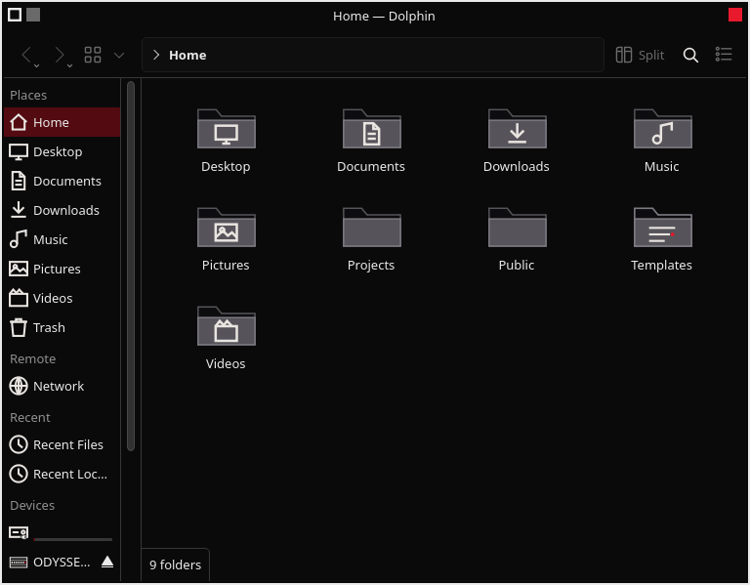Open forward history dropdown arrow
The height and width of the screenshot is (585, 750).
[x=70, y=65]
